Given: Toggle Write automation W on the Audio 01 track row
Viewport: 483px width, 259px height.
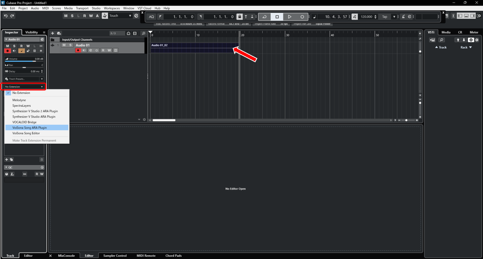Looking at the screenshot, I should (109, 50).
